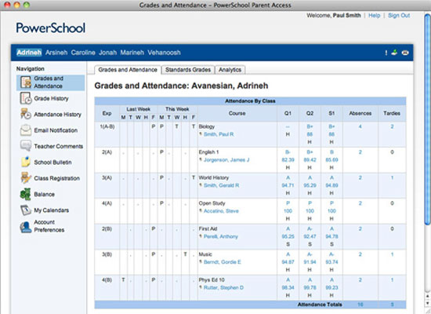Screen dimensions: 431x314
Task: Click the Sign Out link
Action: (x=399, y=16)
